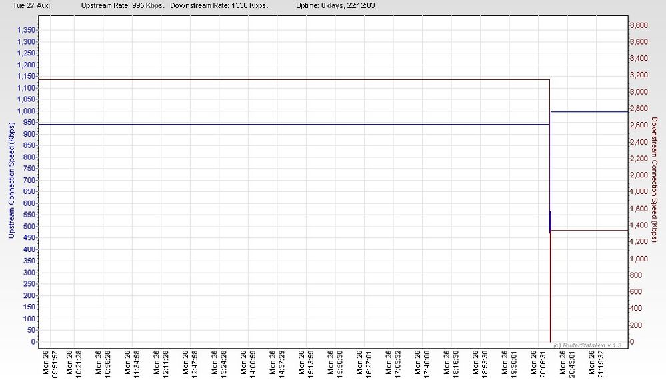Click the blue upstream line at 945 Kbps
Viewport: 666px width, 380px height.
(294, 125)
